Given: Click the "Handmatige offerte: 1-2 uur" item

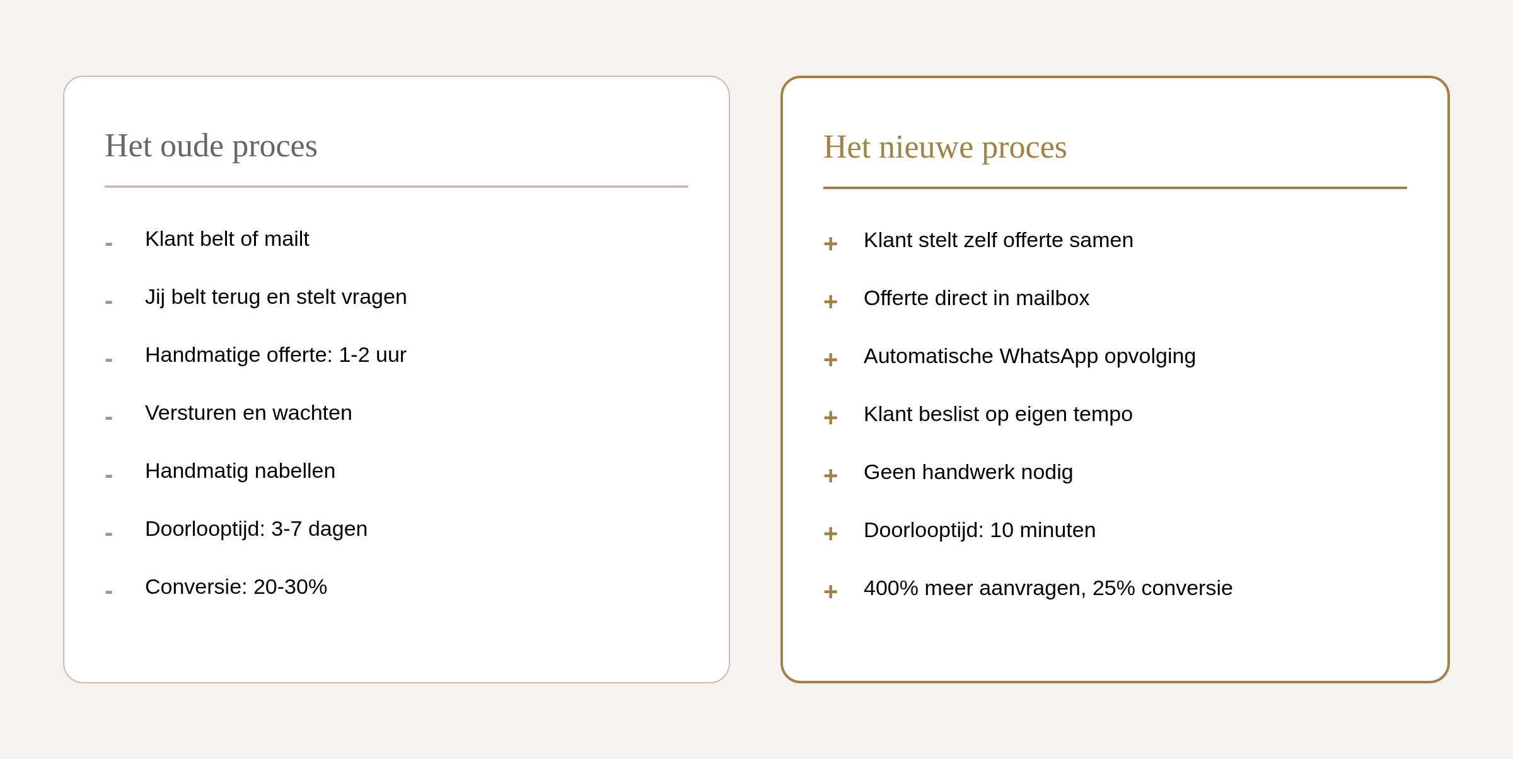Looking at the screenshot, I should pyautogui.click(x=275, y=355).
